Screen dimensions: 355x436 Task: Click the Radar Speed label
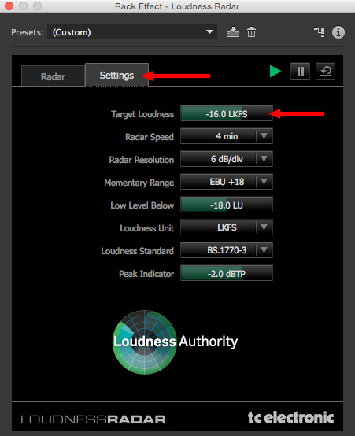point(150,137)
